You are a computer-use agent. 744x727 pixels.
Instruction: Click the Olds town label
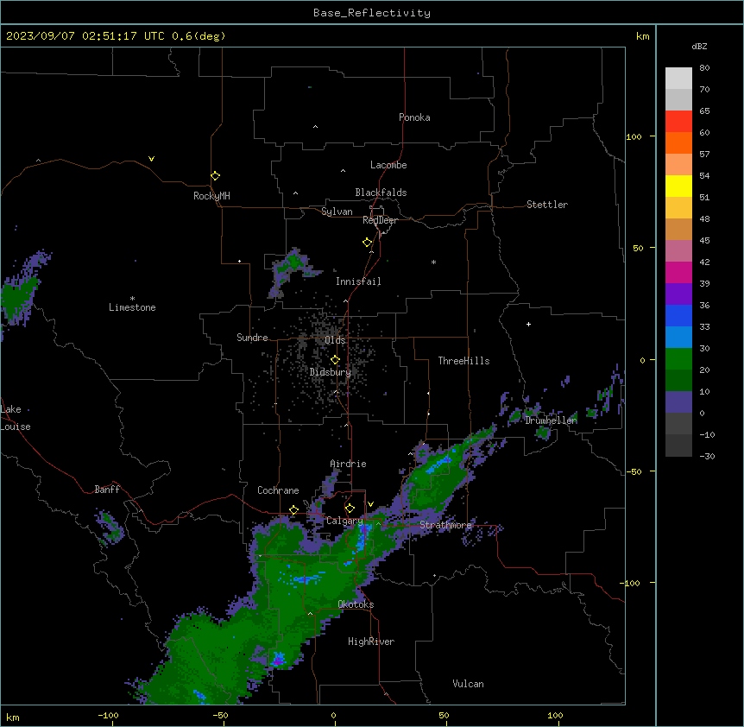(x=335, y=340)
